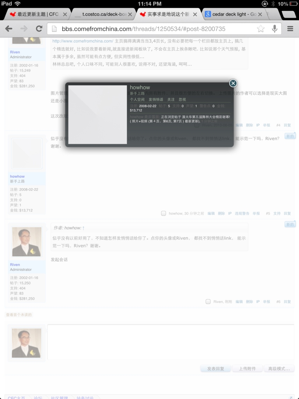This screenshot has height=399, width=299.
Task: Click the 发表回复 button
Action: (x=215, y=369)
